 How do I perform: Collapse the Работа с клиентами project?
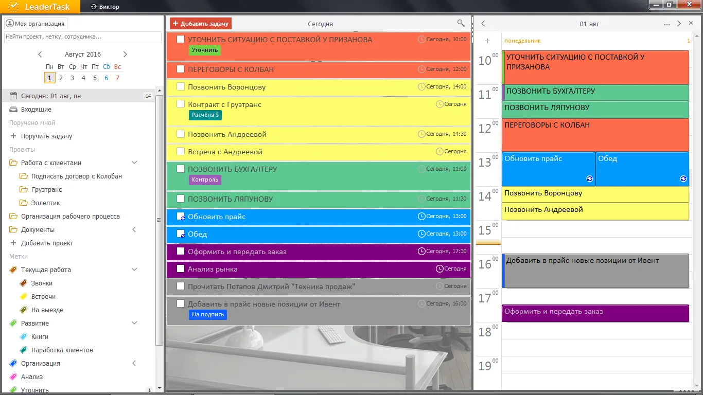pos(134,163)
